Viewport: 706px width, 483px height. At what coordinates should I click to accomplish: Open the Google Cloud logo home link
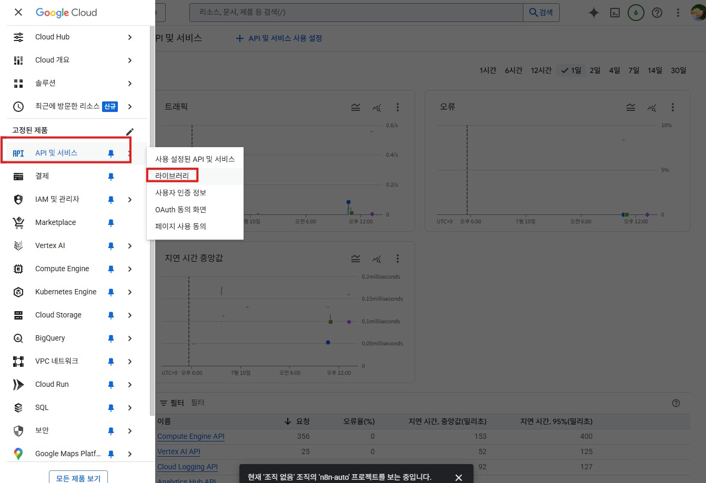click(66, 12)
